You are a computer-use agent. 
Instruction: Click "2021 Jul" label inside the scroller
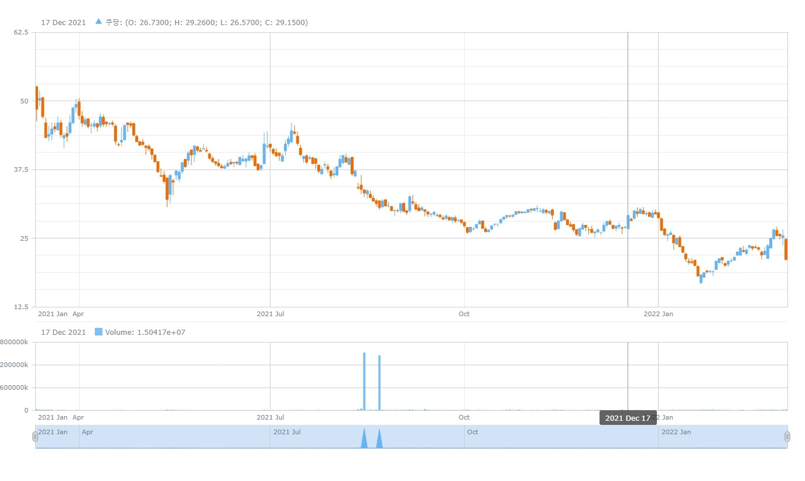coord(287,432)
